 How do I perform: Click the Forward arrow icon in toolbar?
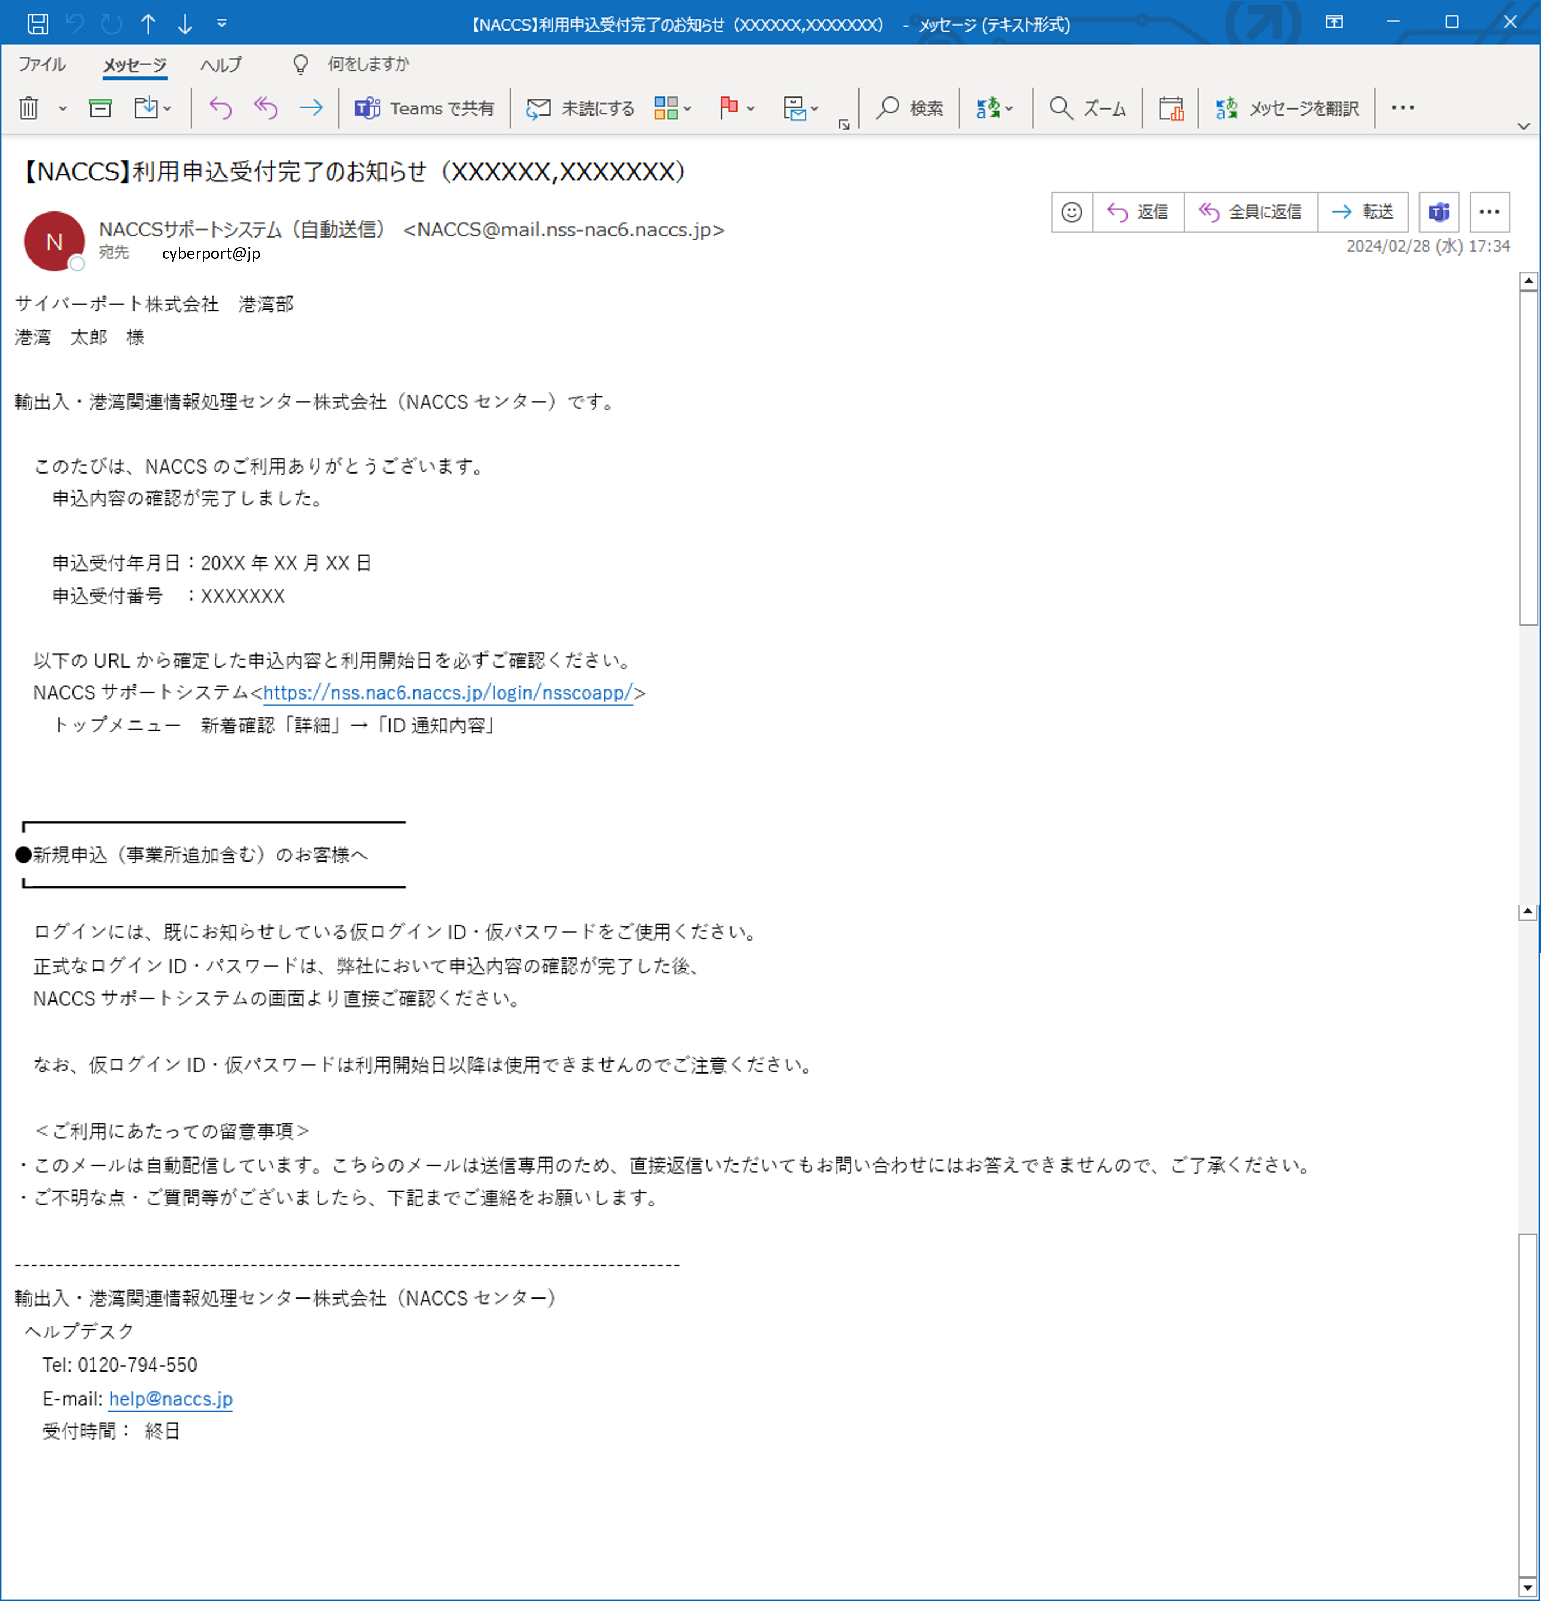pos(311,108)
